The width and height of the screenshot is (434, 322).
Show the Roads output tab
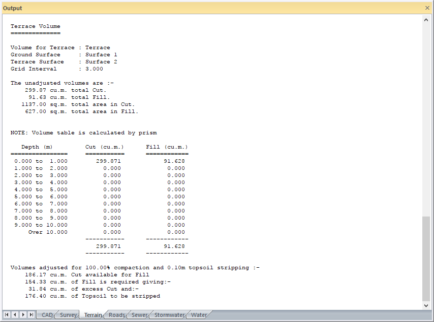pos(117,315)
